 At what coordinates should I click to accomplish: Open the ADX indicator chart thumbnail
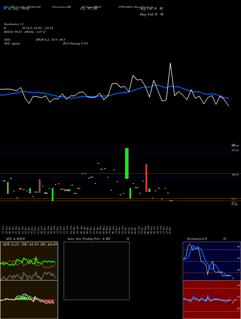[29, 261]
